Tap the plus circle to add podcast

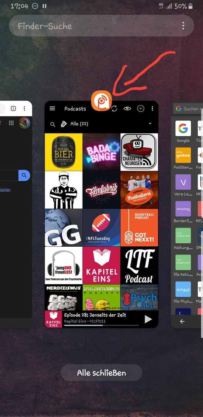pyautogui.click(x=140, y=108)
